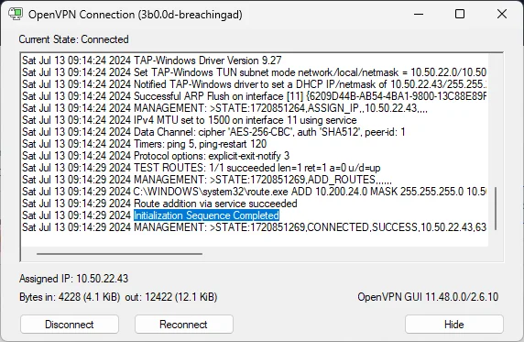
Task: Click the Bytes in/out statistics text
Action: click(118, 297)
